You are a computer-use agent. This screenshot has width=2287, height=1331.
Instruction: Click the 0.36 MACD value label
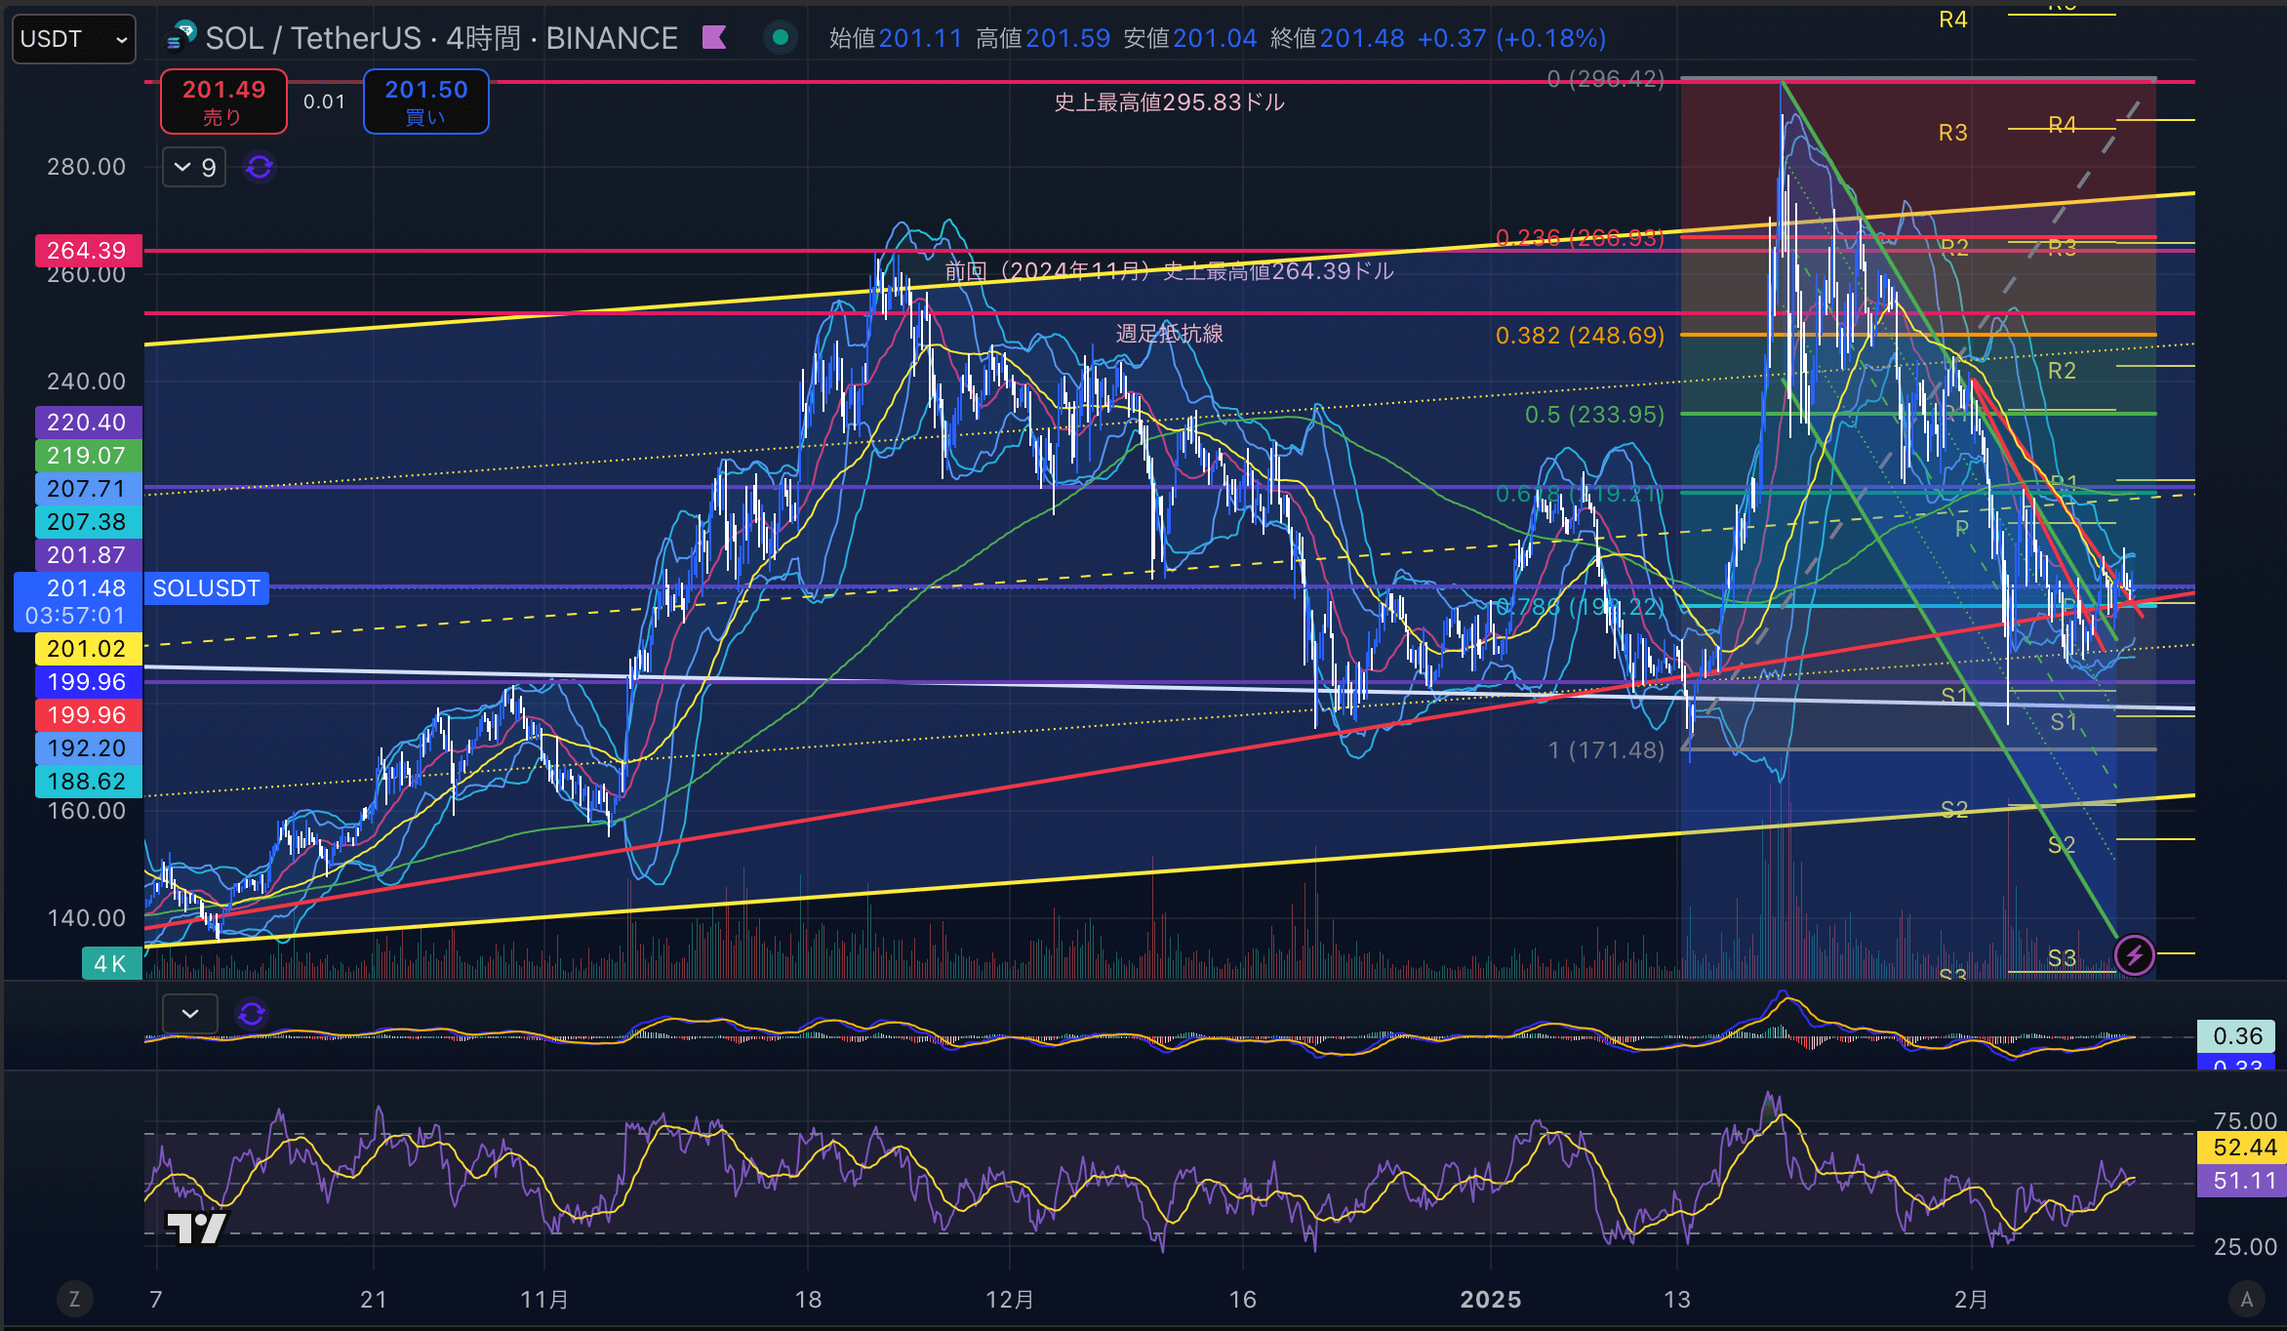pyautogui.click(x=2236, y=1036)
